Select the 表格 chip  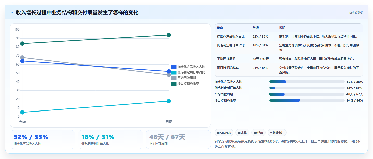point(242,133)
